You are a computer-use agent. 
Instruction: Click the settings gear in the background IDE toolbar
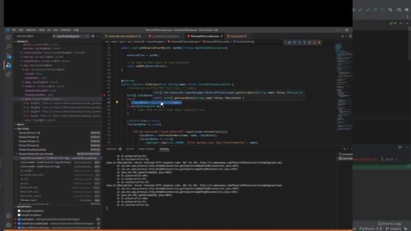(x=407, y=10)
